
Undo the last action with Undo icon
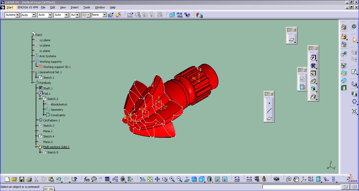[x=58, y=179]
